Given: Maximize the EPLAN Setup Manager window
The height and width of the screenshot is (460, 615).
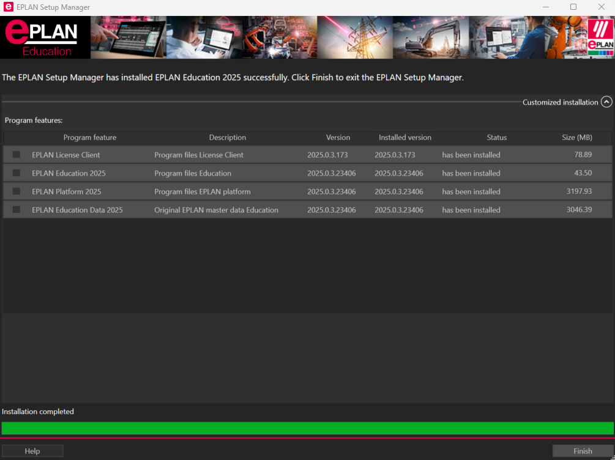Looking at the screenshot, I should [573, 7].
